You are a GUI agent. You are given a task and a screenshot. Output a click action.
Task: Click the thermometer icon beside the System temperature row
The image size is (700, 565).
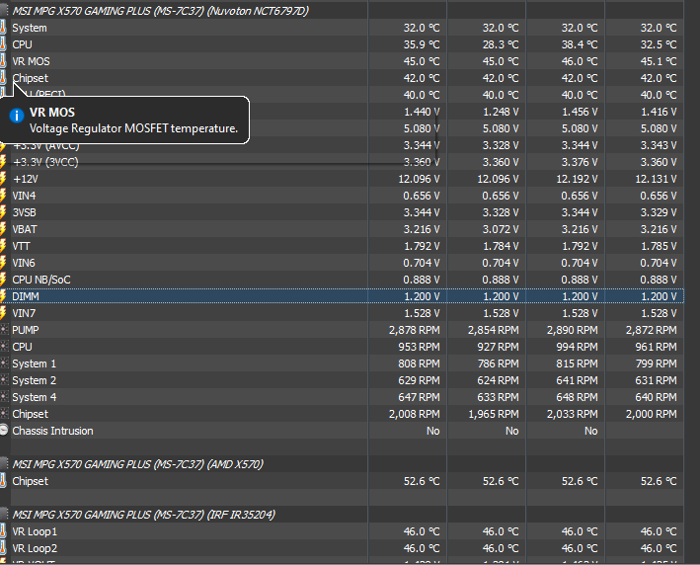click(x=3, y=28)
